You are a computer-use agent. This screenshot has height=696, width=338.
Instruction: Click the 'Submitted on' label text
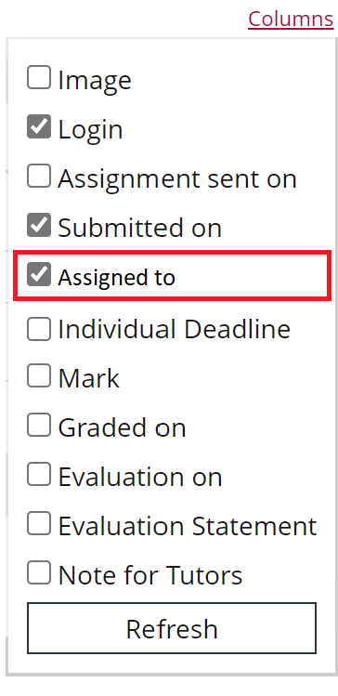click(139, 228)
